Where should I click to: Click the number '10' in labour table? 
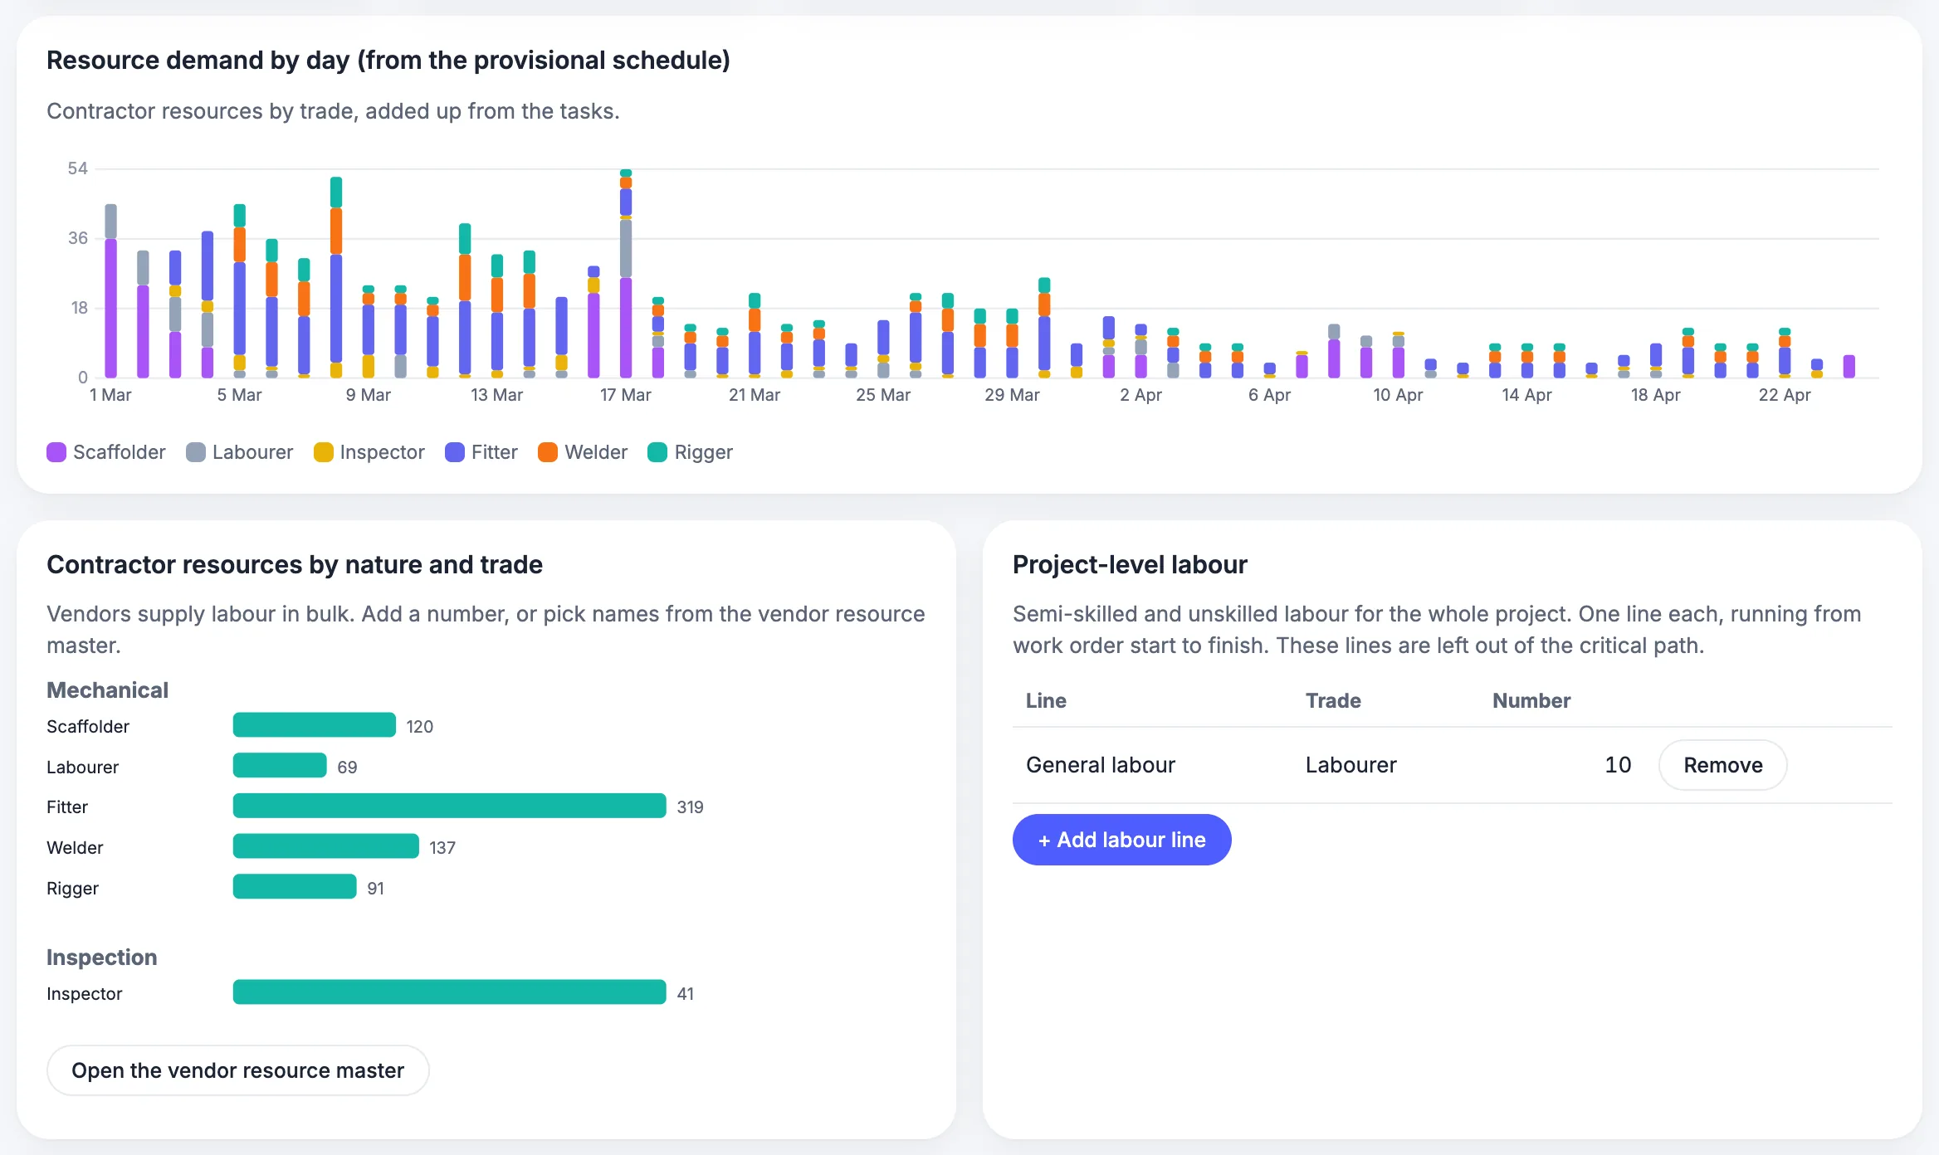click(x=1618, y=765)
